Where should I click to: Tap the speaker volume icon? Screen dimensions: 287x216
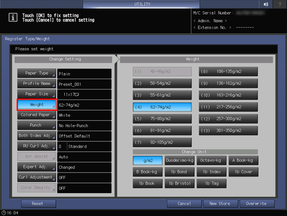tap(266, 4)
